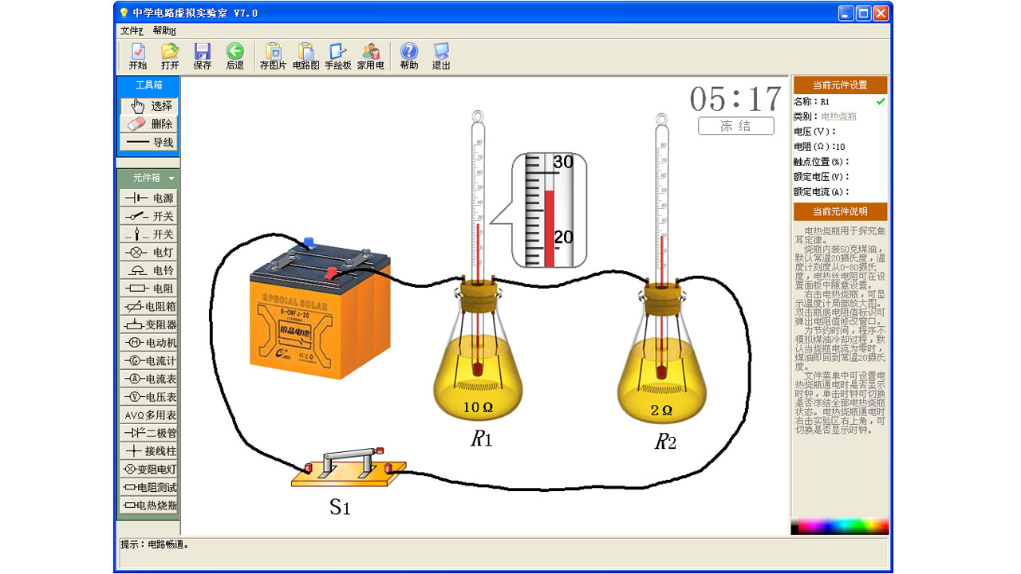Image resolution: width=1021 pixels, height=574 pixels.
Task: Save the circuit using the 保存 icon
Action: click(x=203, y=56)
